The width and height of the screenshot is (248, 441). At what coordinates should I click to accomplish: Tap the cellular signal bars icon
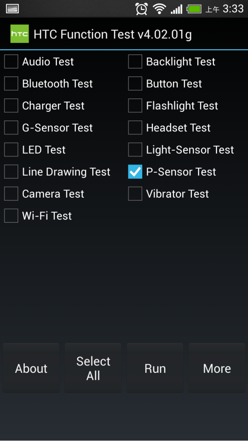click(x=176, y=9)
